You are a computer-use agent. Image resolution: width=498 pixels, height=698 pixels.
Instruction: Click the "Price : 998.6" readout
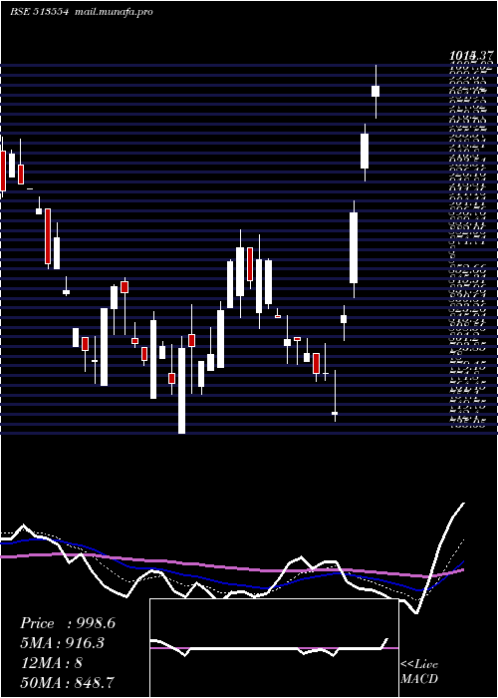(68, 623)
